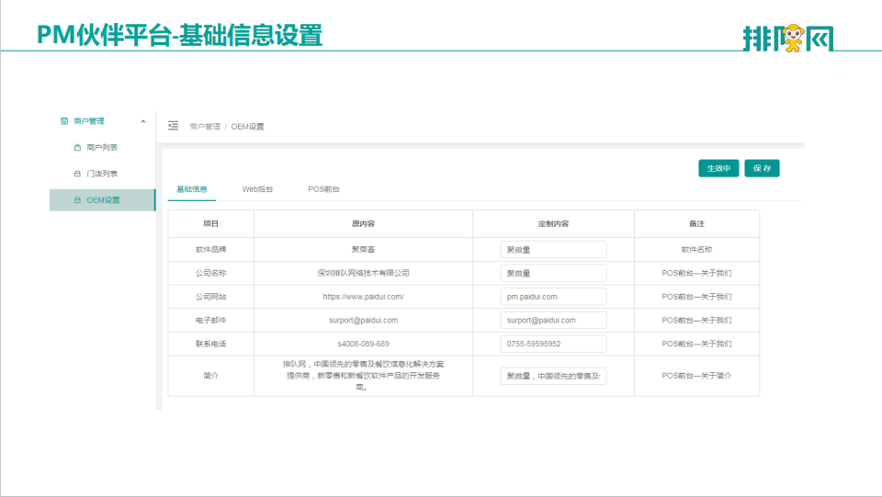Viewport: 882px width, 497px height.
Task: Click original URL https://www.paidui.com/
Action: pyautogui.click(x=364, y=297)
